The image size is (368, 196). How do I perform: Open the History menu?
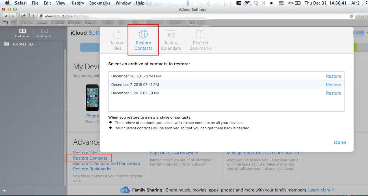point(77,3)
